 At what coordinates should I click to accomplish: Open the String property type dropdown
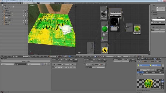click(21, 64)
